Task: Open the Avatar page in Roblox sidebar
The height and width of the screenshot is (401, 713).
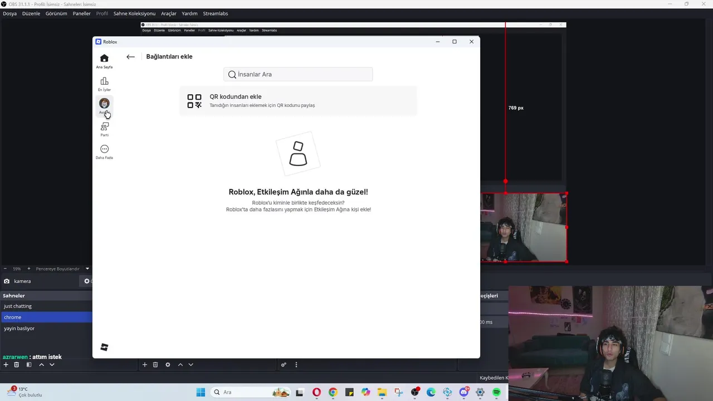Action: pos(104,106)
